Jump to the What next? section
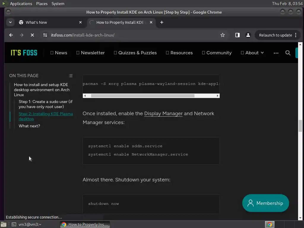Image resolution: width=304 pixels, height=228 pixels. (x=29, y=126)
